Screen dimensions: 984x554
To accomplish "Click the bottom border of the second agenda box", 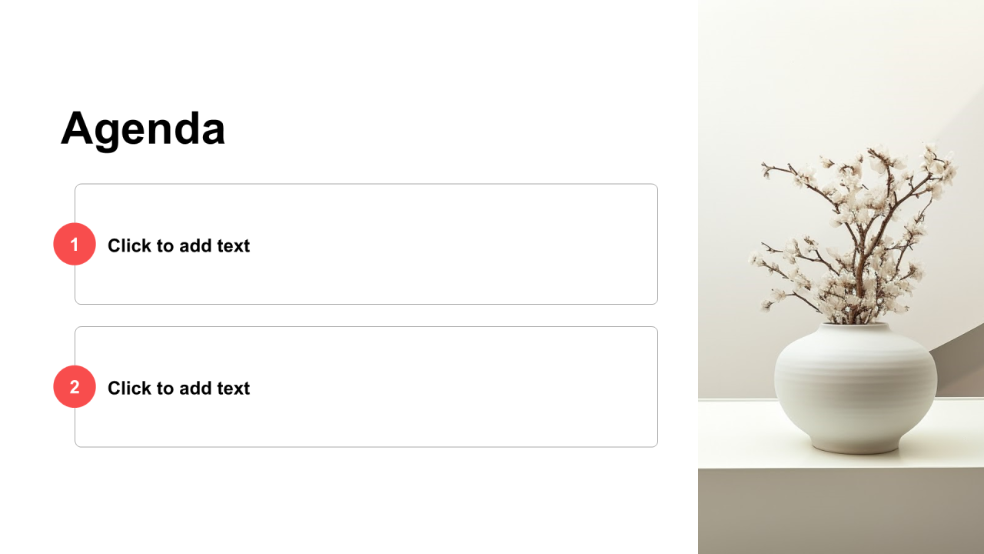I will (366, 446).
